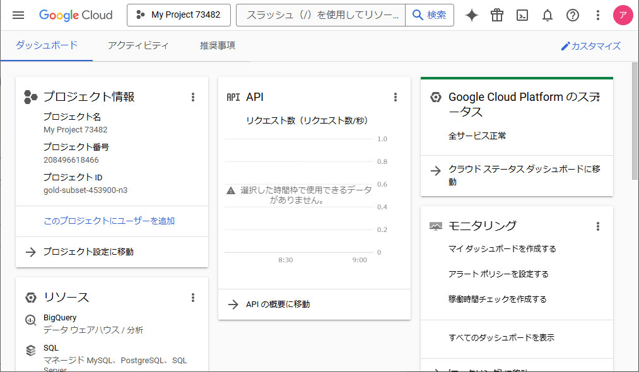Click the API card header icon
Viewport: 639px width, 372px height.
point(233,97)
